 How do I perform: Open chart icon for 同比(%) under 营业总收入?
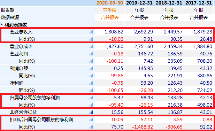[91, 39]
